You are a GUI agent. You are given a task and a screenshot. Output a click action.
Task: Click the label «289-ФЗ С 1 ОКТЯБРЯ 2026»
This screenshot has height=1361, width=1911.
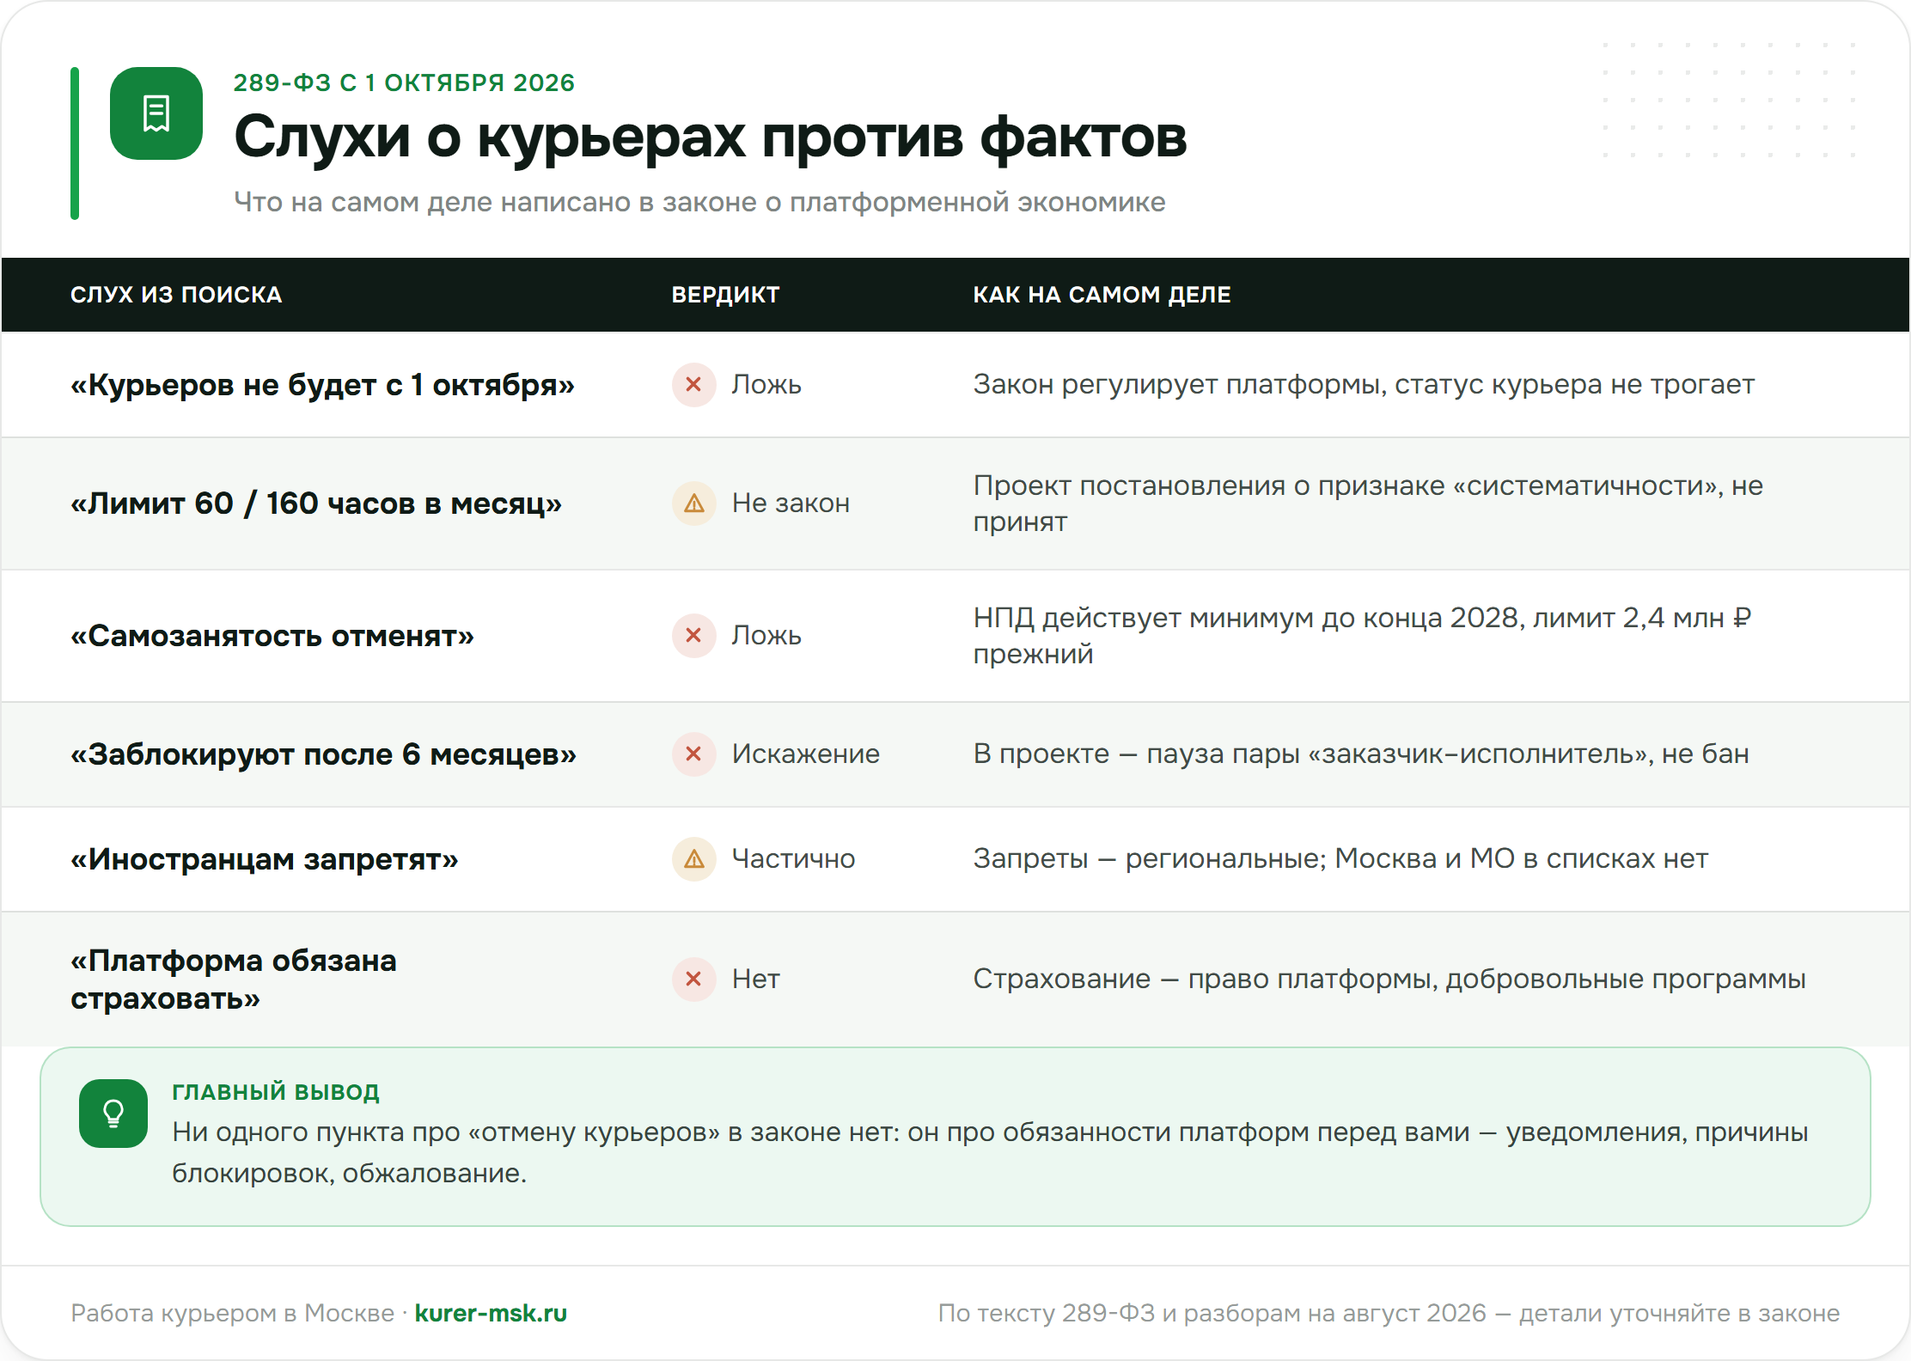[x=404, y=82]
